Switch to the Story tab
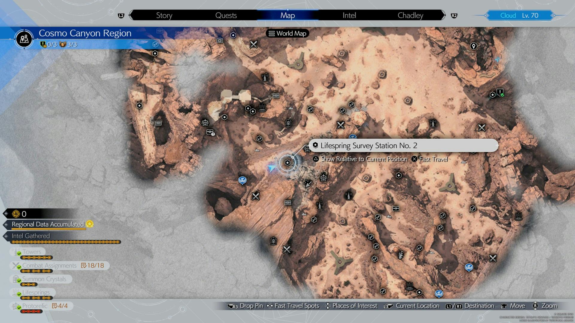Screen dimensions: 575x323 tap(164, 15)
